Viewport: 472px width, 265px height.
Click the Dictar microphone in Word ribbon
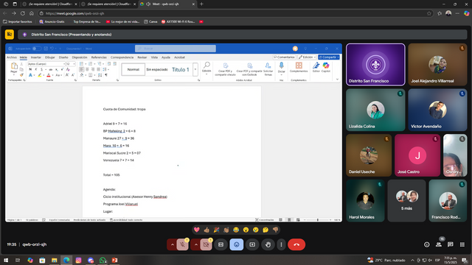point(281,66)
